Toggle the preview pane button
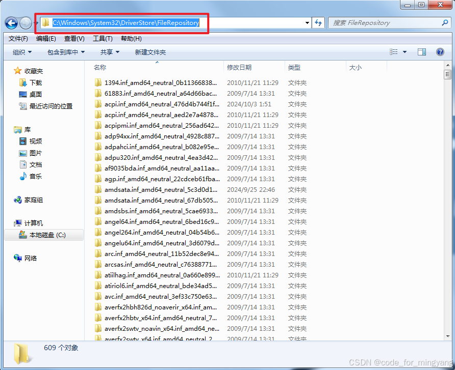 click(422, 52)
